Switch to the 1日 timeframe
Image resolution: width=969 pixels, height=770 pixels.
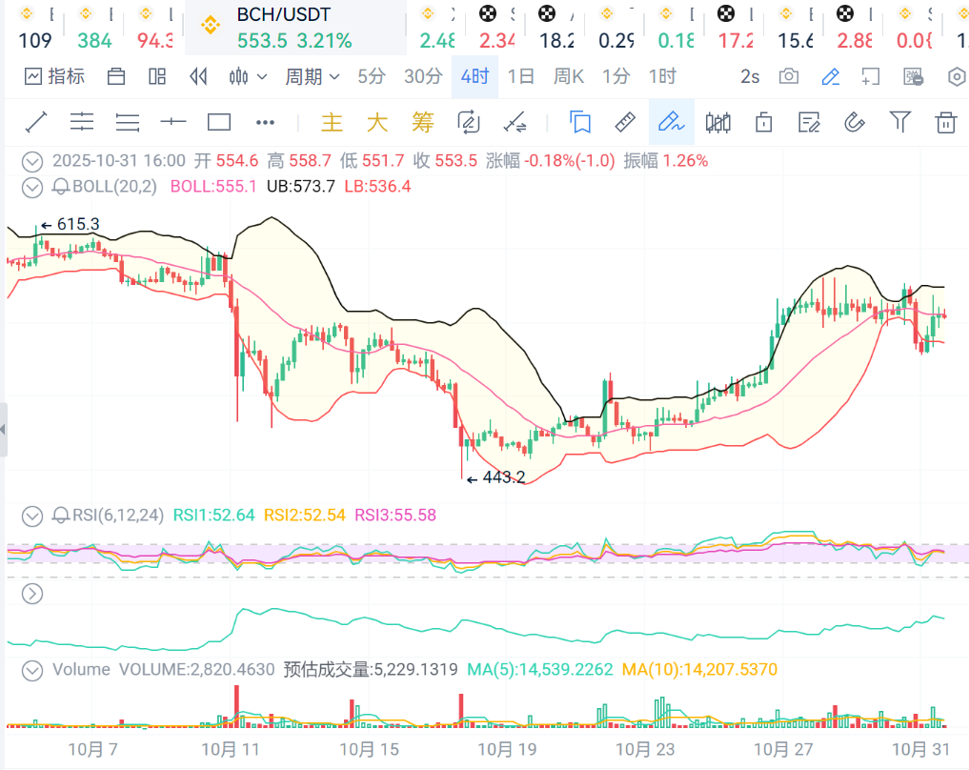[x=520, y=77]
